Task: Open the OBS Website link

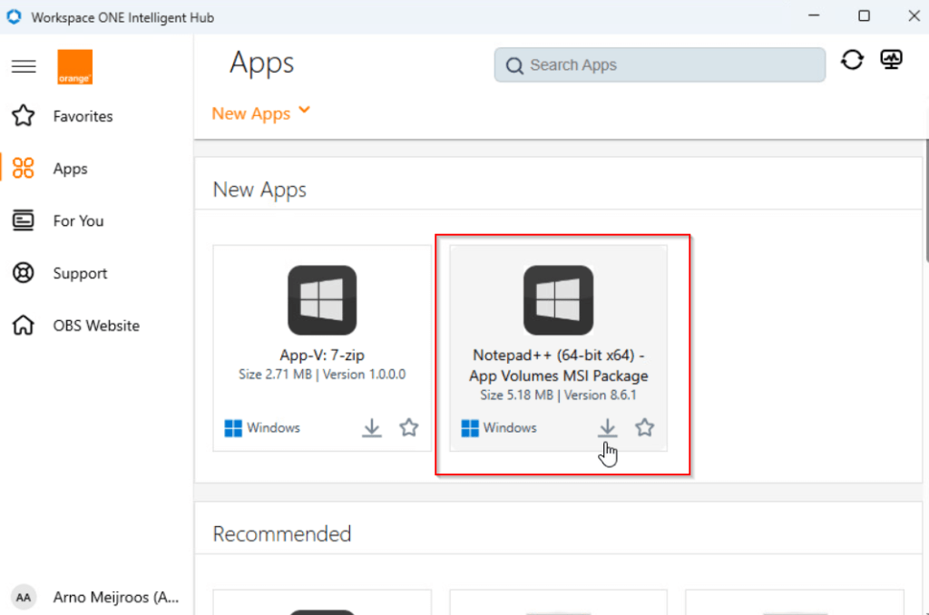Action: pos(96,326)
